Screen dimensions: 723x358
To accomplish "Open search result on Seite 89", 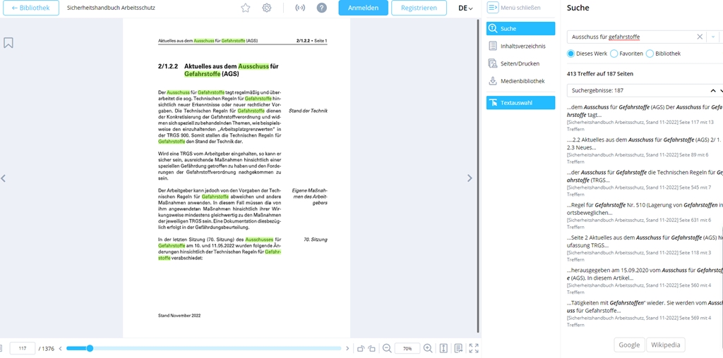I will 645,151.
